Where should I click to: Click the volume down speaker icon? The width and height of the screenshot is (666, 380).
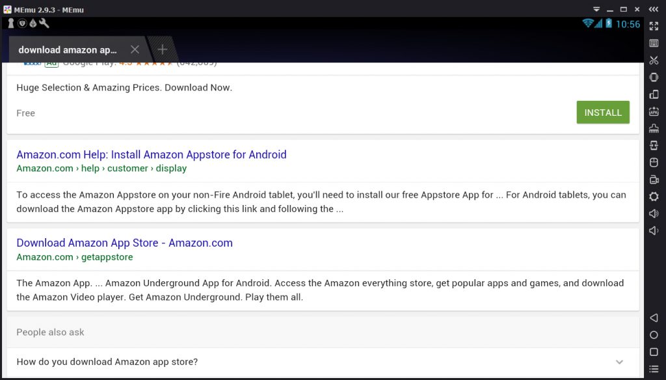tap(654, 230)
